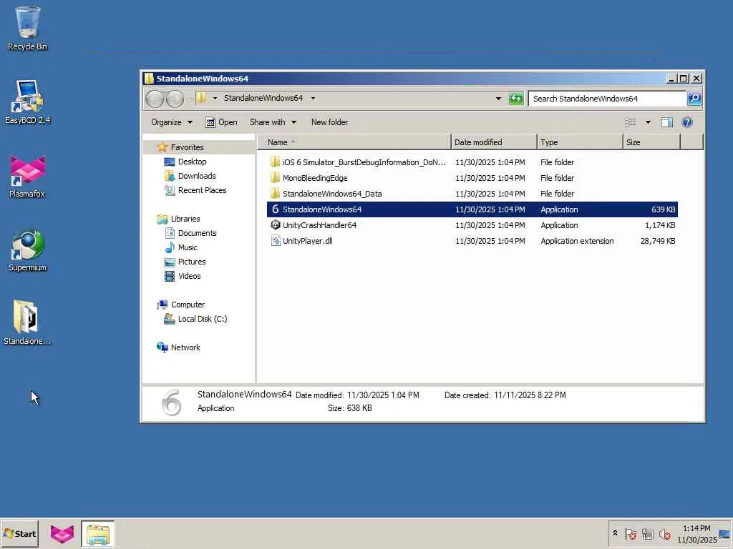Screen dimensions: 733x549
Task: Select Libraries in the navigation pane
Action: coord(185,219)
